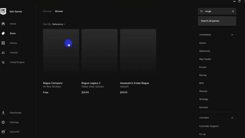Clear the search text with X
The height and width of the screenshot is (138, 245).
point(233,11)
